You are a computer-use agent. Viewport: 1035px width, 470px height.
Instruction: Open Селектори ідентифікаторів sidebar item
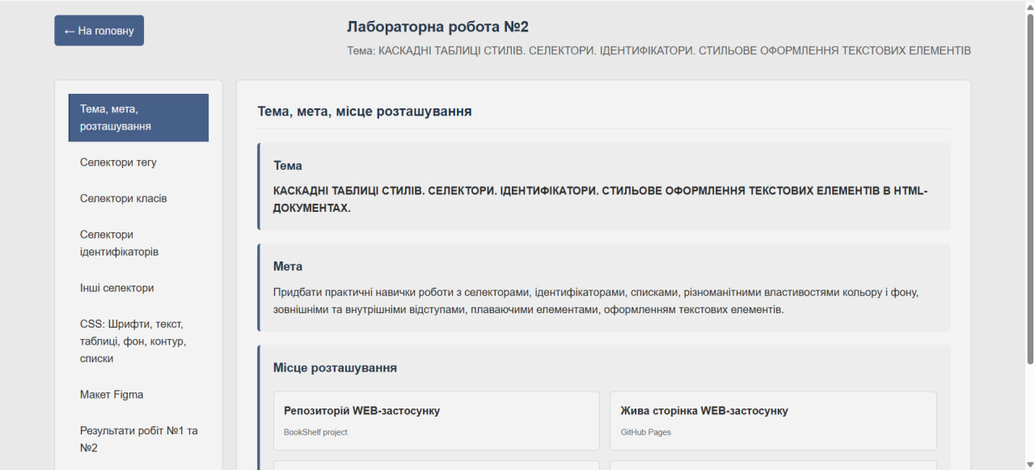pos(119,243)
